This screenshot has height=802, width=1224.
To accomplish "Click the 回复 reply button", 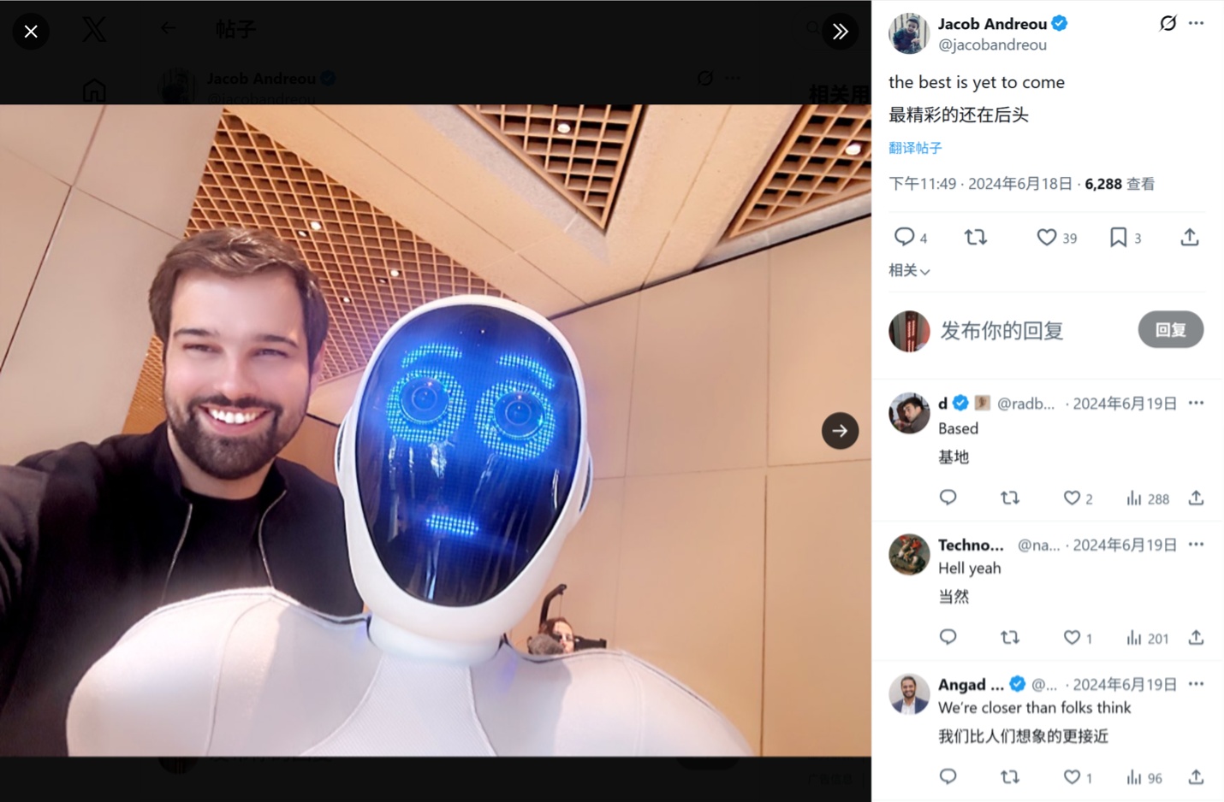I will [x=1171, y=330].
